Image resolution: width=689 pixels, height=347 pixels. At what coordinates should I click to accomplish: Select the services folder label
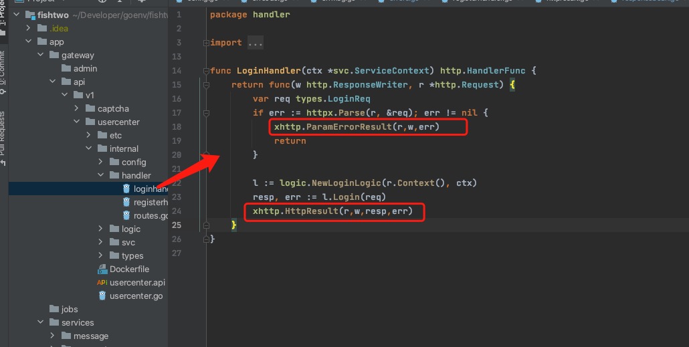78,322
